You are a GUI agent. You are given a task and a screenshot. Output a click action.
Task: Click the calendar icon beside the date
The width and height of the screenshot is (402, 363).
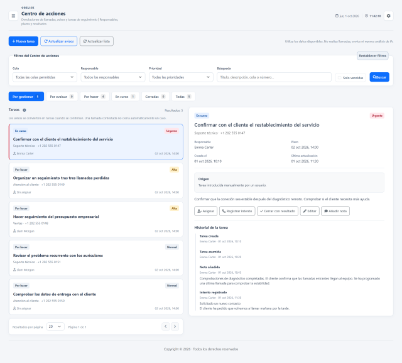(337, 16)
